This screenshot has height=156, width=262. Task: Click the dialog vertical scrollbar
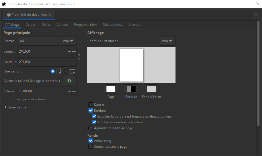(258, 73)
